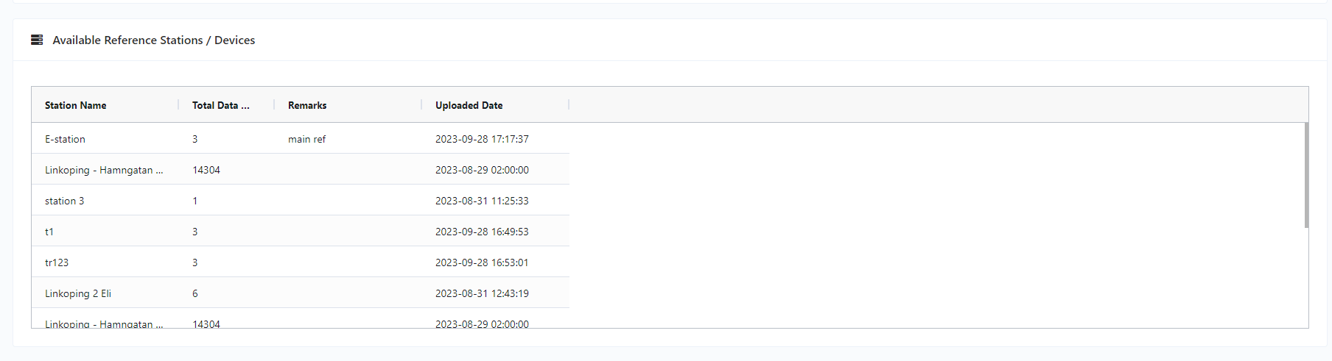This screenshot has height=361, width=1332.
Task: Sort by Remarks column header
Action: (307, 105)
